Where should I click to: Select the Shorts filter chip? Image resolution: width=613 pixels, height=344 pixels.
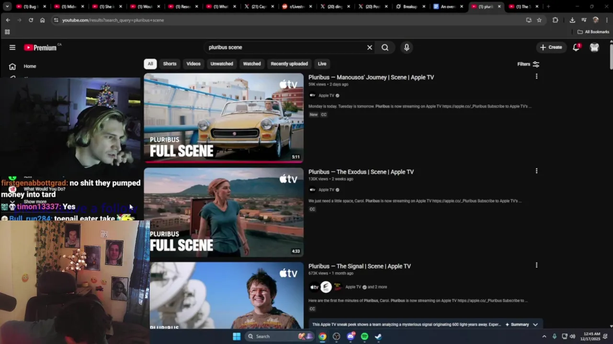point(170,64)
